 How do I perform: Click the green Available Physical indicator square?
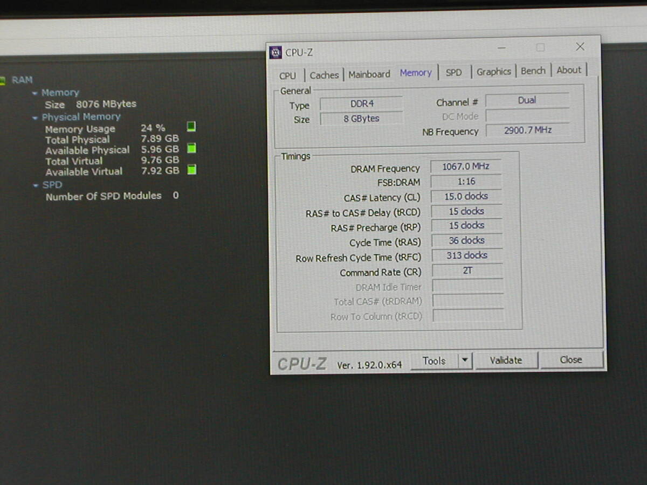191,148
